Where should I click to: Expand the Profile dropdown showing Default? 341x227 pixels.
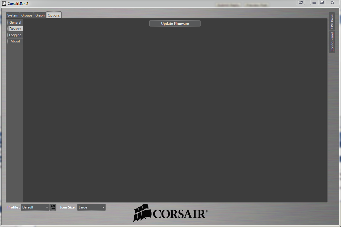tap(35, 207)
